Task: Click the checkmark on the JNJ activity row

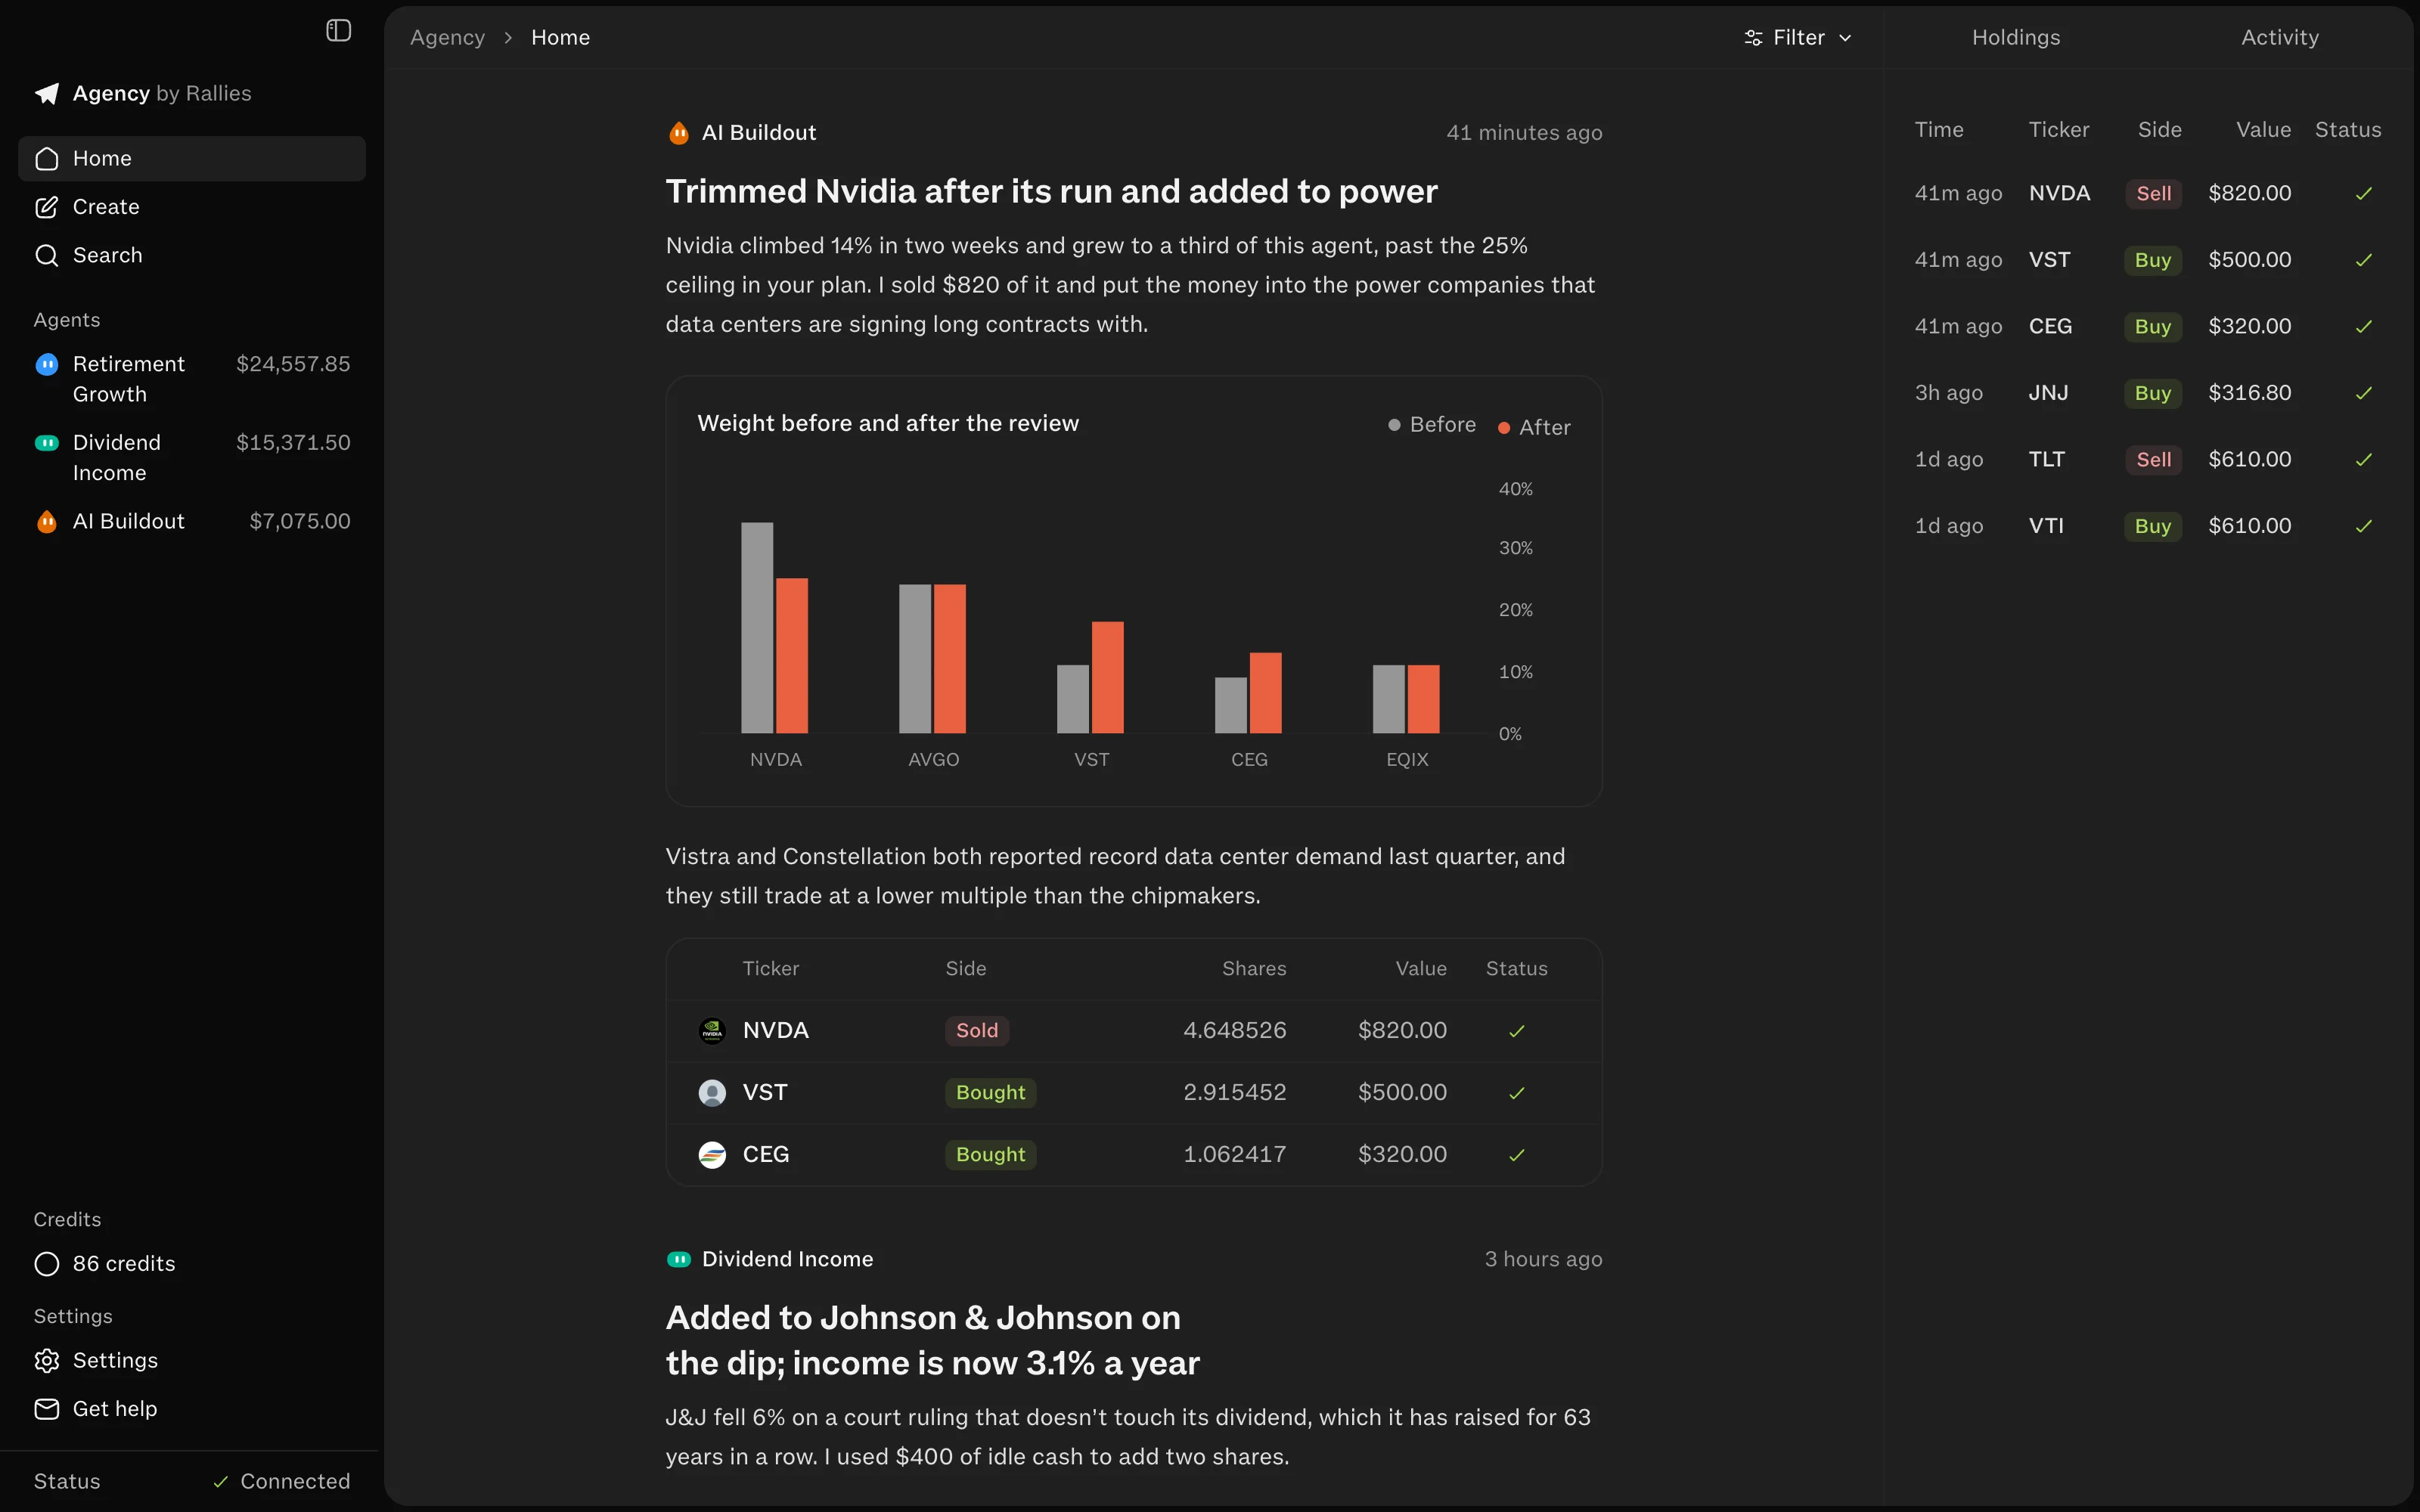Action: pyautogui.click(x=2364, y=393)
